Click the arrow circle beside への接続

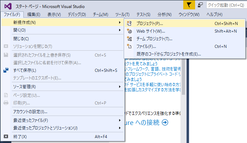click(x=165, y=123)
